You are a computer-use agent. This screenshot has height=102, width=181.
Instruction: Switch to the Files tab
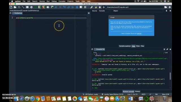click(x=142, y=46)
